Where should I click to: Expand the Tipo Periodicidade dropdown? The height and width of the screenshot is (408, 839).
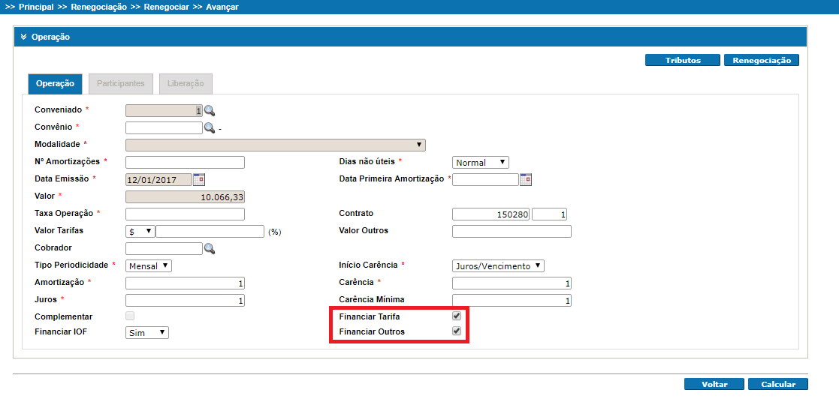point(149,265)
